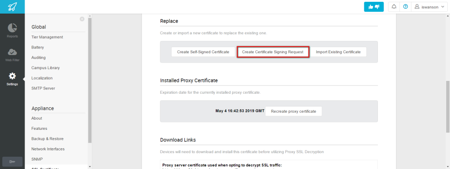The height and width of the screenshot is (169, 450).
Task: Click the sidebar scrollbar down arrow
Action: [90, 166]
